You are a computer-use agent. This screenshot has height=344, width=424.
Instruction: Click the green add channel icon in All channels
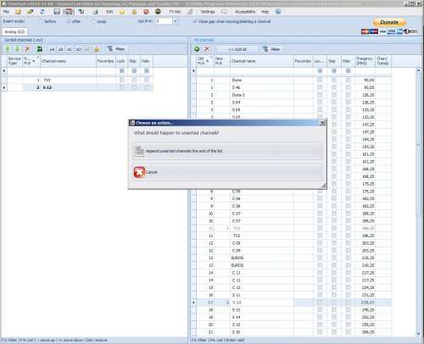point(197,49)
